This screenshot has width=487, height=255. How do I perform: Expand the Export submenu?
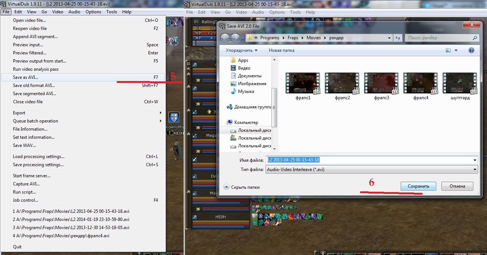pos(83,113)
